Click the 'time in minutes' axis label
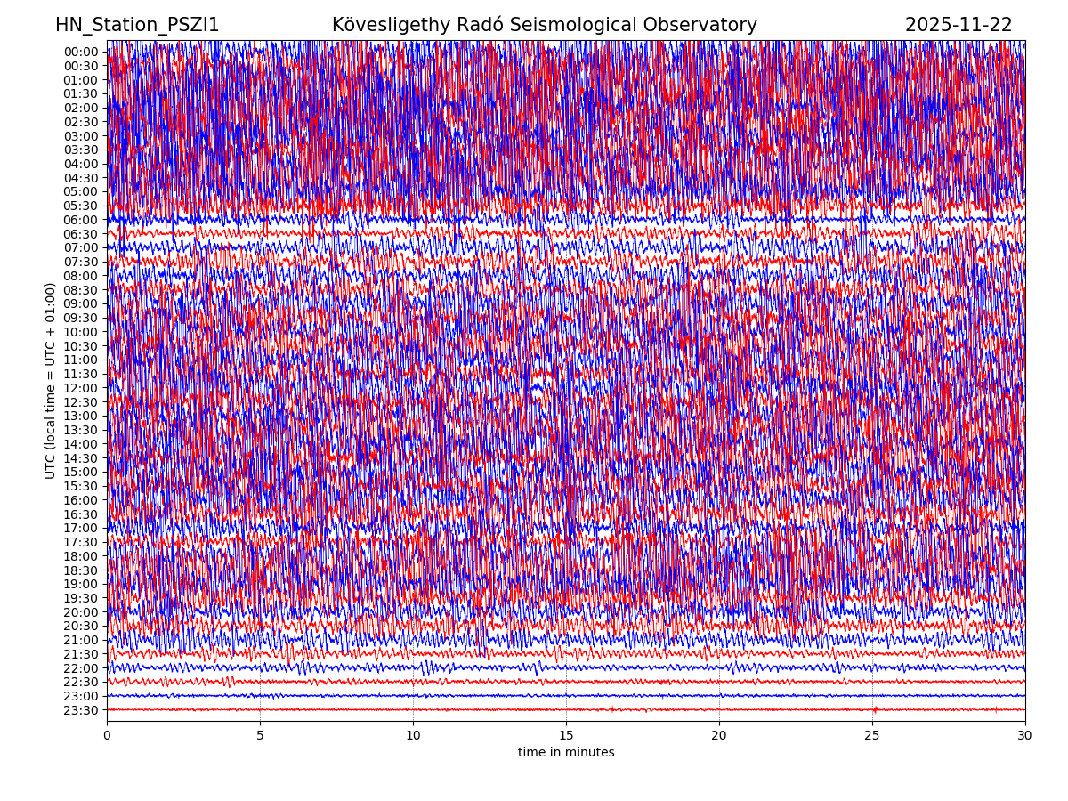 [566, 753]
